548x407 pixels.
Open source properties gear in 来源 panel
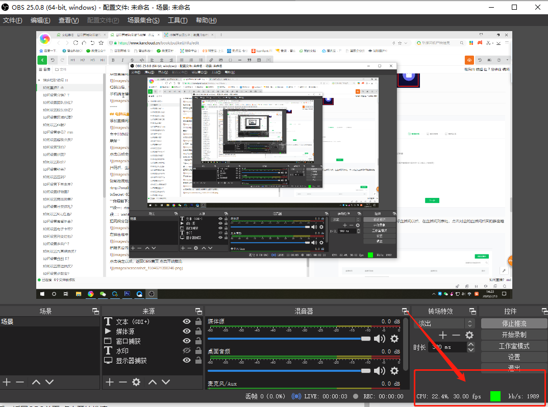coord(136,382)
